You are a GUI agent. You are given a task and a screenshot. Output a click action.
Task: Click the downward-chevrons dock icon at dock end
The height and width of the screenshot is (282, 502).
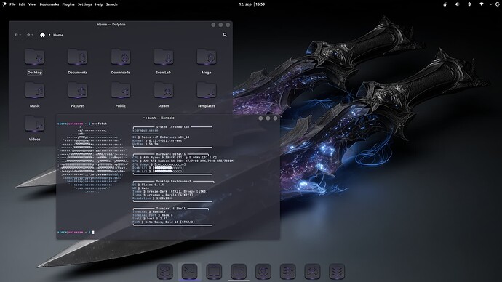(337, 271)
